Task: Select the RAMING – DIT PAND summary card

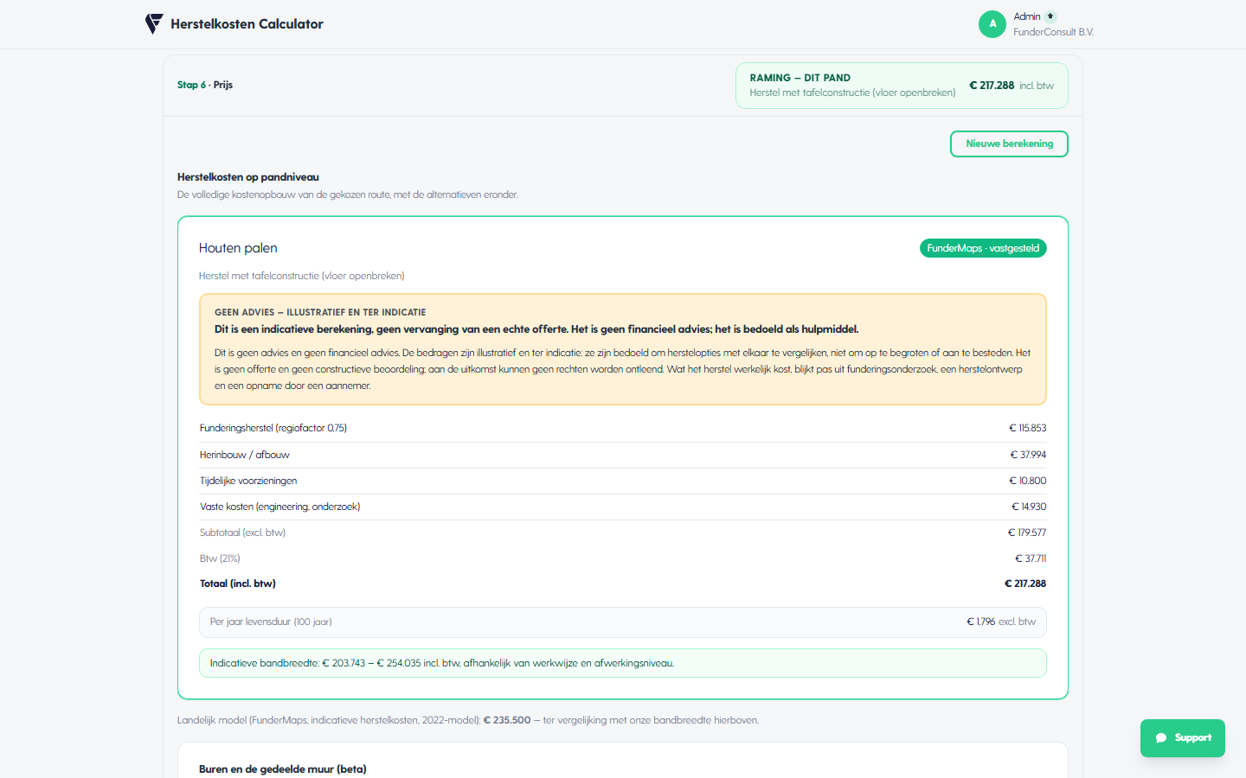Action: 902,86
